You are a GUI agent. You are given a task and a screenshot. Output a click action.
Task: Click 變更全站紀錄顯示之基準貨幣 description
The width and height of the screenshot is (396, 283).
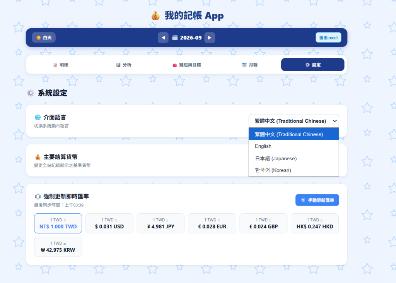(62, 165)
